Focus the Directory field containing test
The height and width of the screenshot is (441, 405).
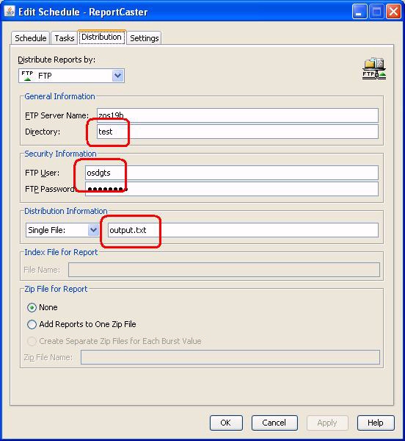(x=238, y=132)
